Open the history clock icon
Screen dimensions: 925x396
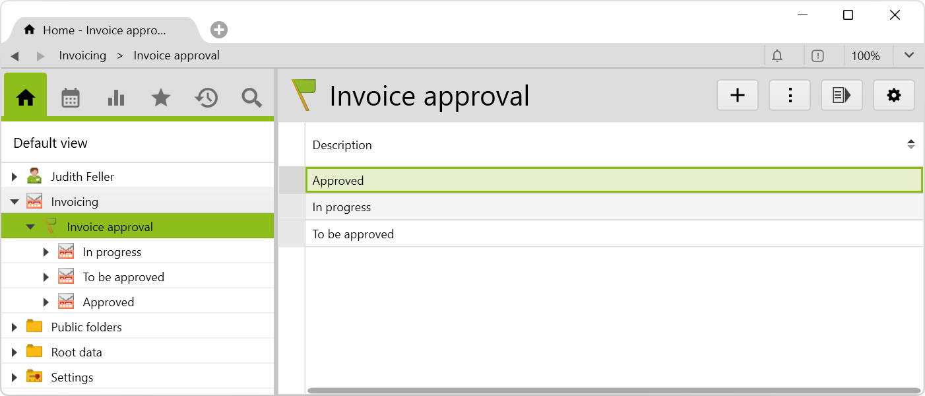coord(206,98)
